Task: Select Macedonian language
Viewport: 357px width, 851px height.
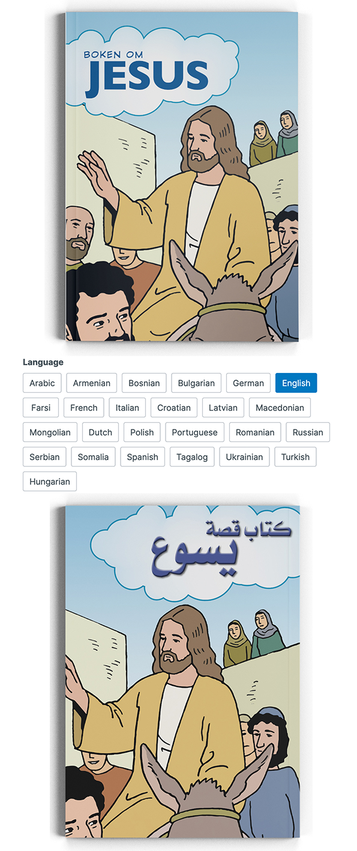Action: click(x=280, y=408)
